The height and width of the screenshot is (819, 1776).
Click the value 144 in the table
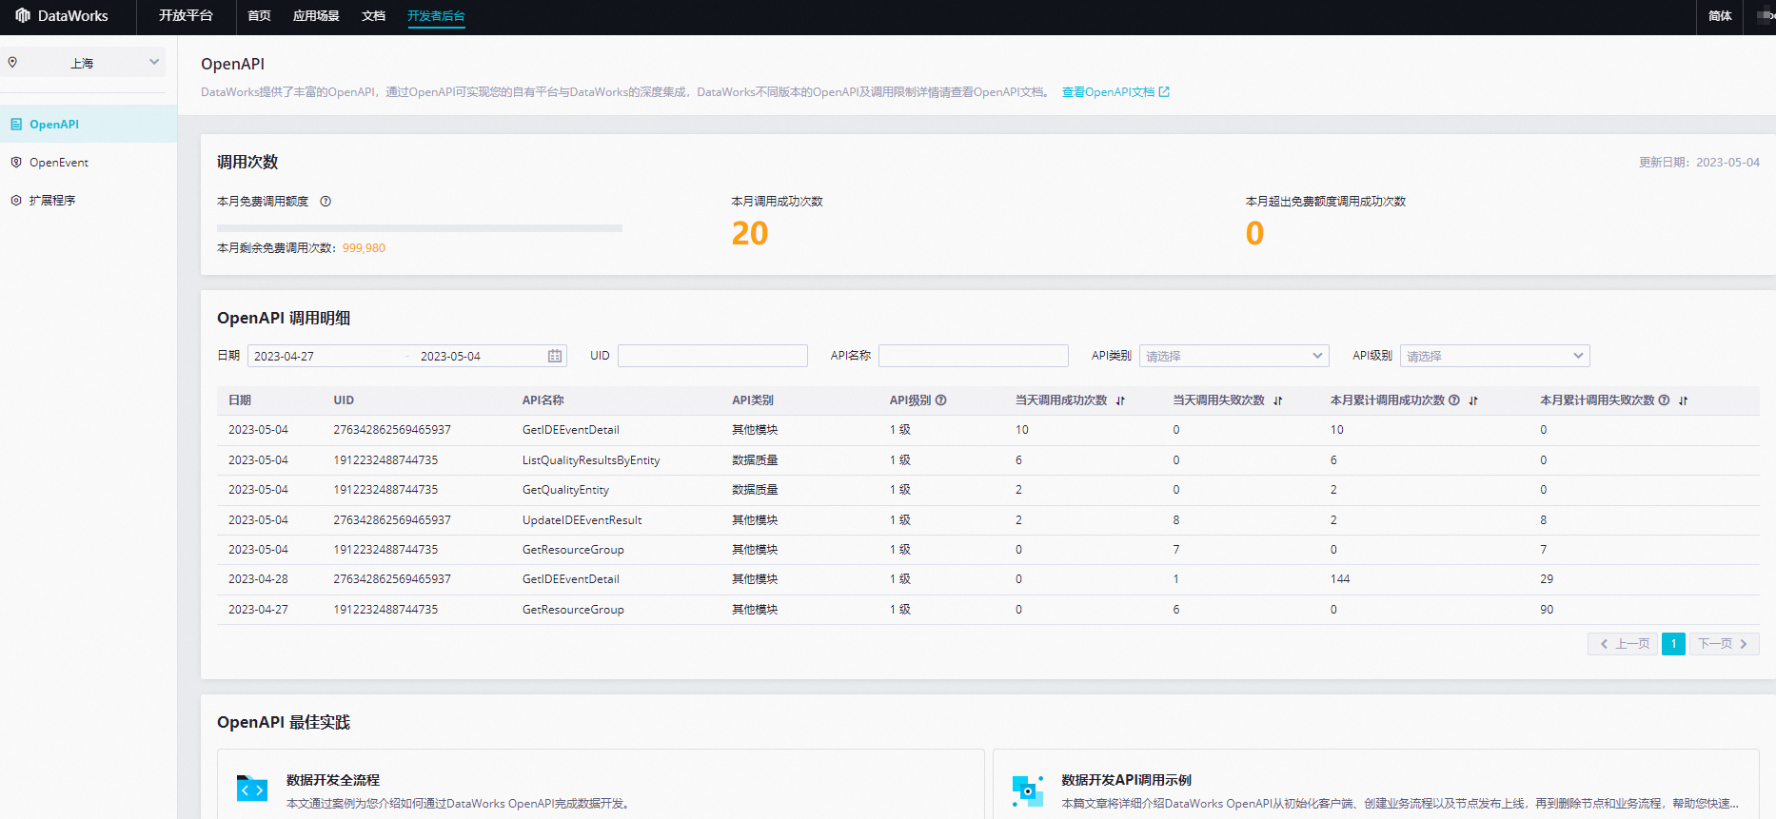1340,579
